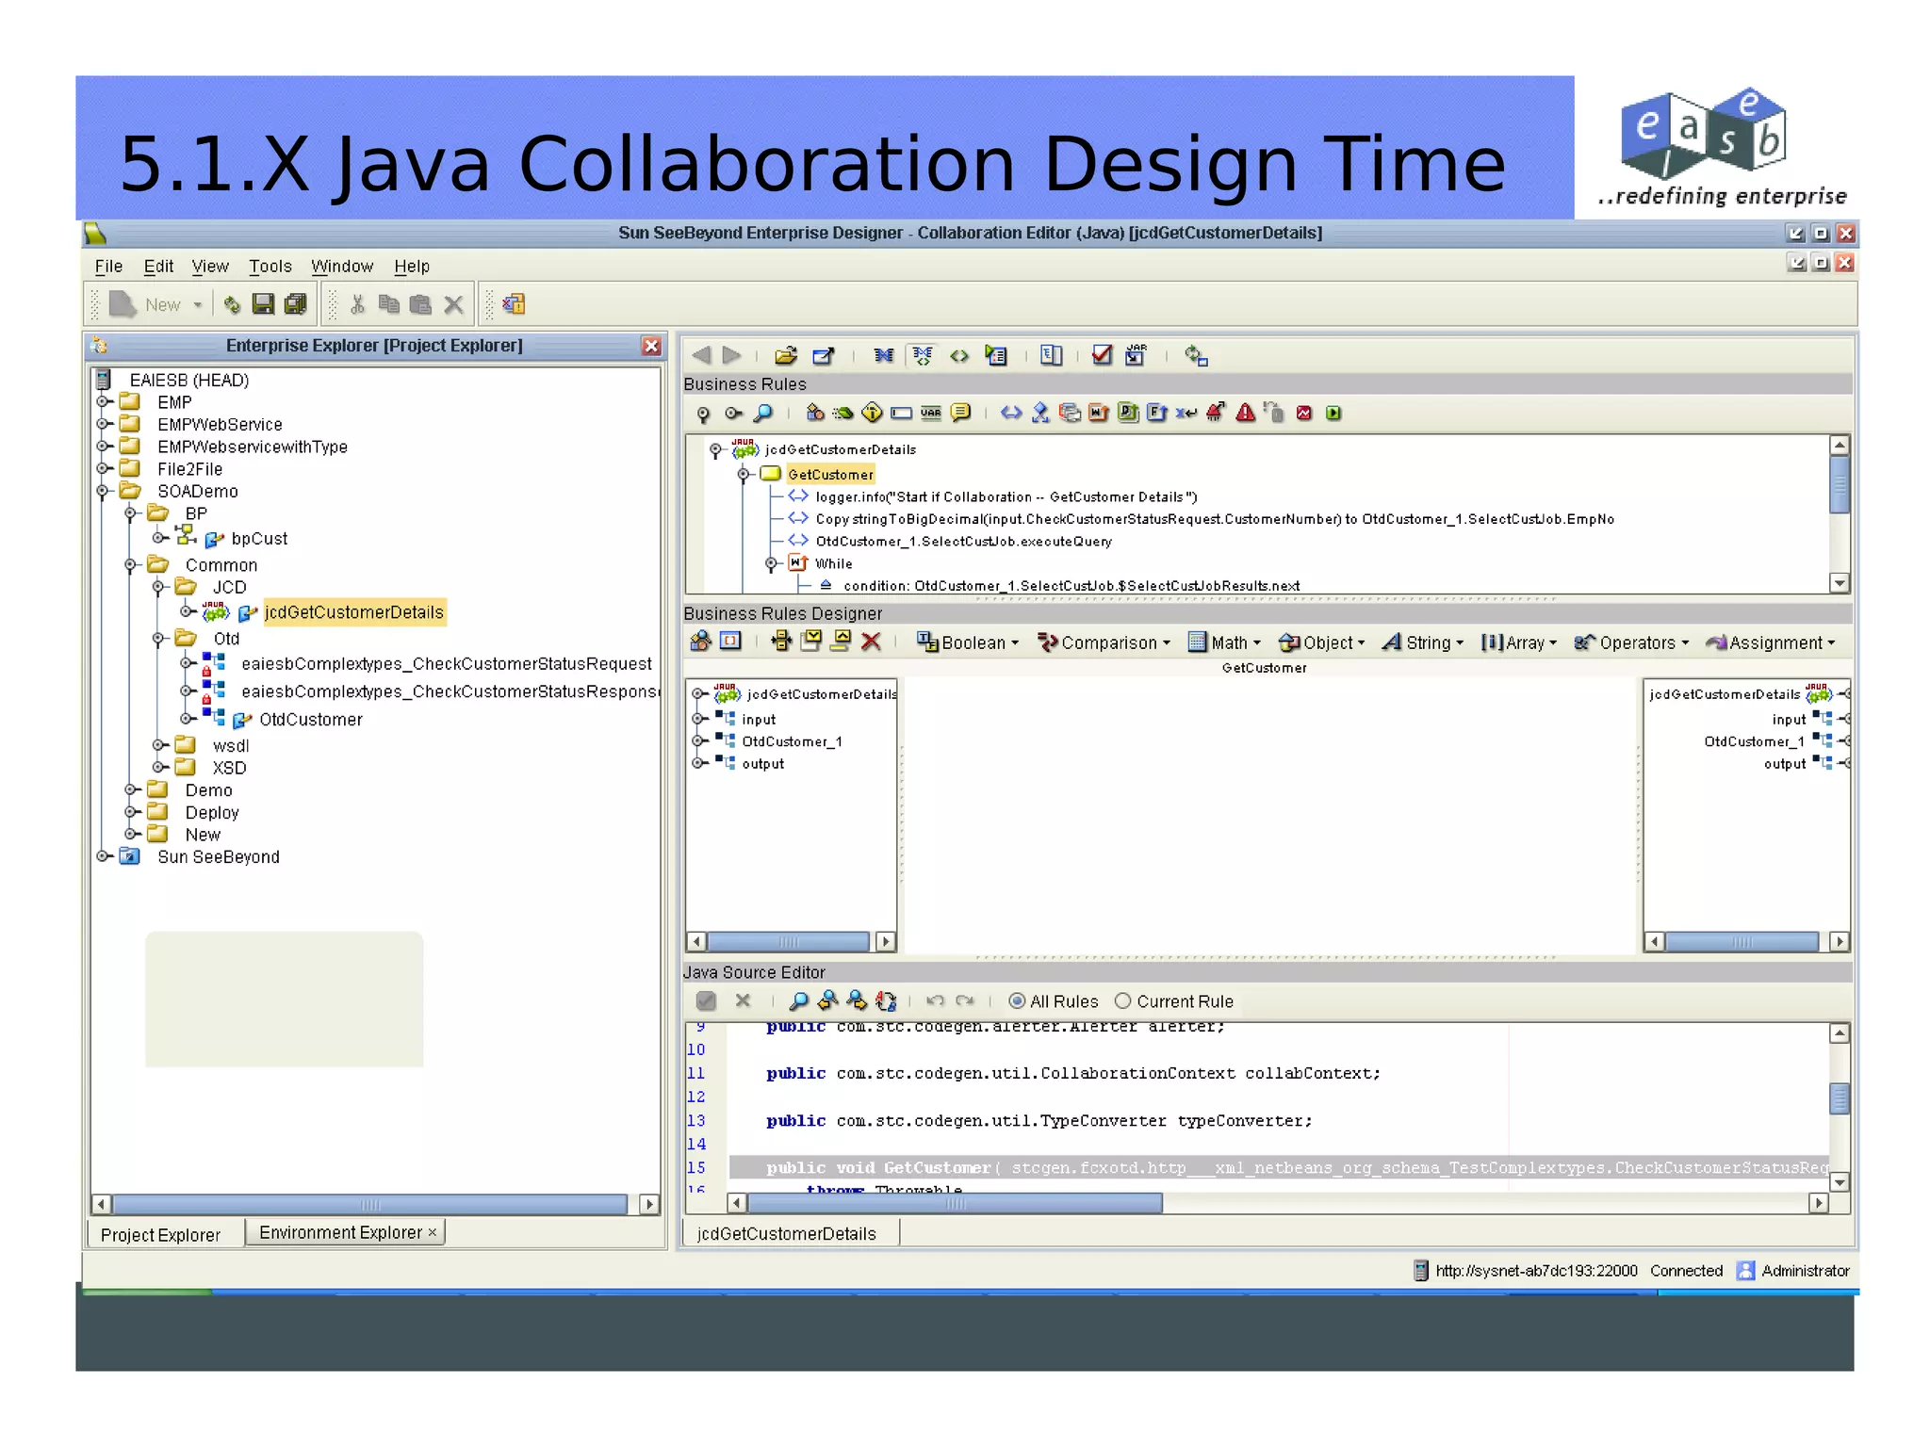Expand the Sun SeeBeyond node
The height and width of the screenshot is (1447, 1930).
pyautogui.click(x=103, y=855)
